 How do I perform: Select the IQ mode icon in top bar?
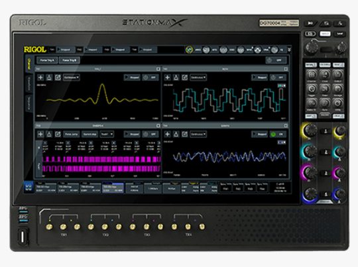274,50
